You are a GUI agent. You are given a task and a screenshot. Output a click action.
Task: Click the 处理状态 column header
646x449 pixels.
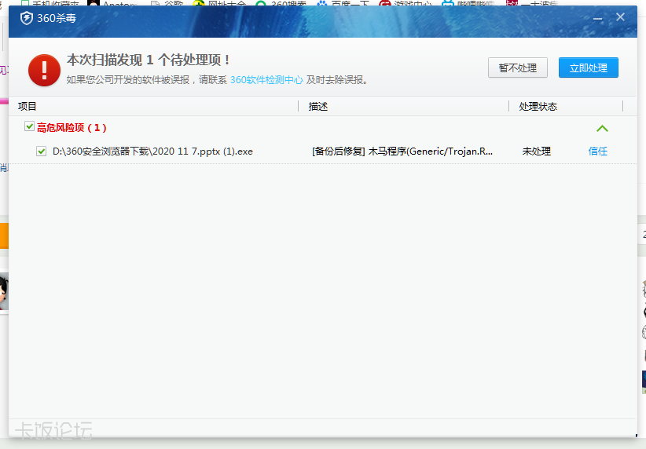pos(538,107)
